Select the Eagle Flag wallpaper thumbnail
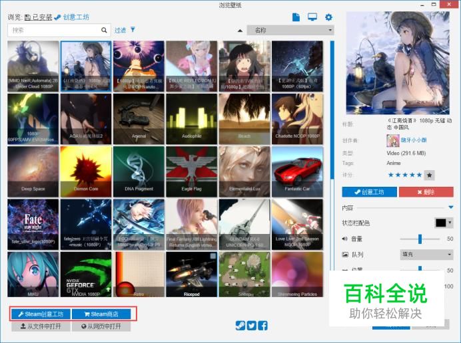The width and height of the screenshot is (461, 343). click(x=192, y=171)
